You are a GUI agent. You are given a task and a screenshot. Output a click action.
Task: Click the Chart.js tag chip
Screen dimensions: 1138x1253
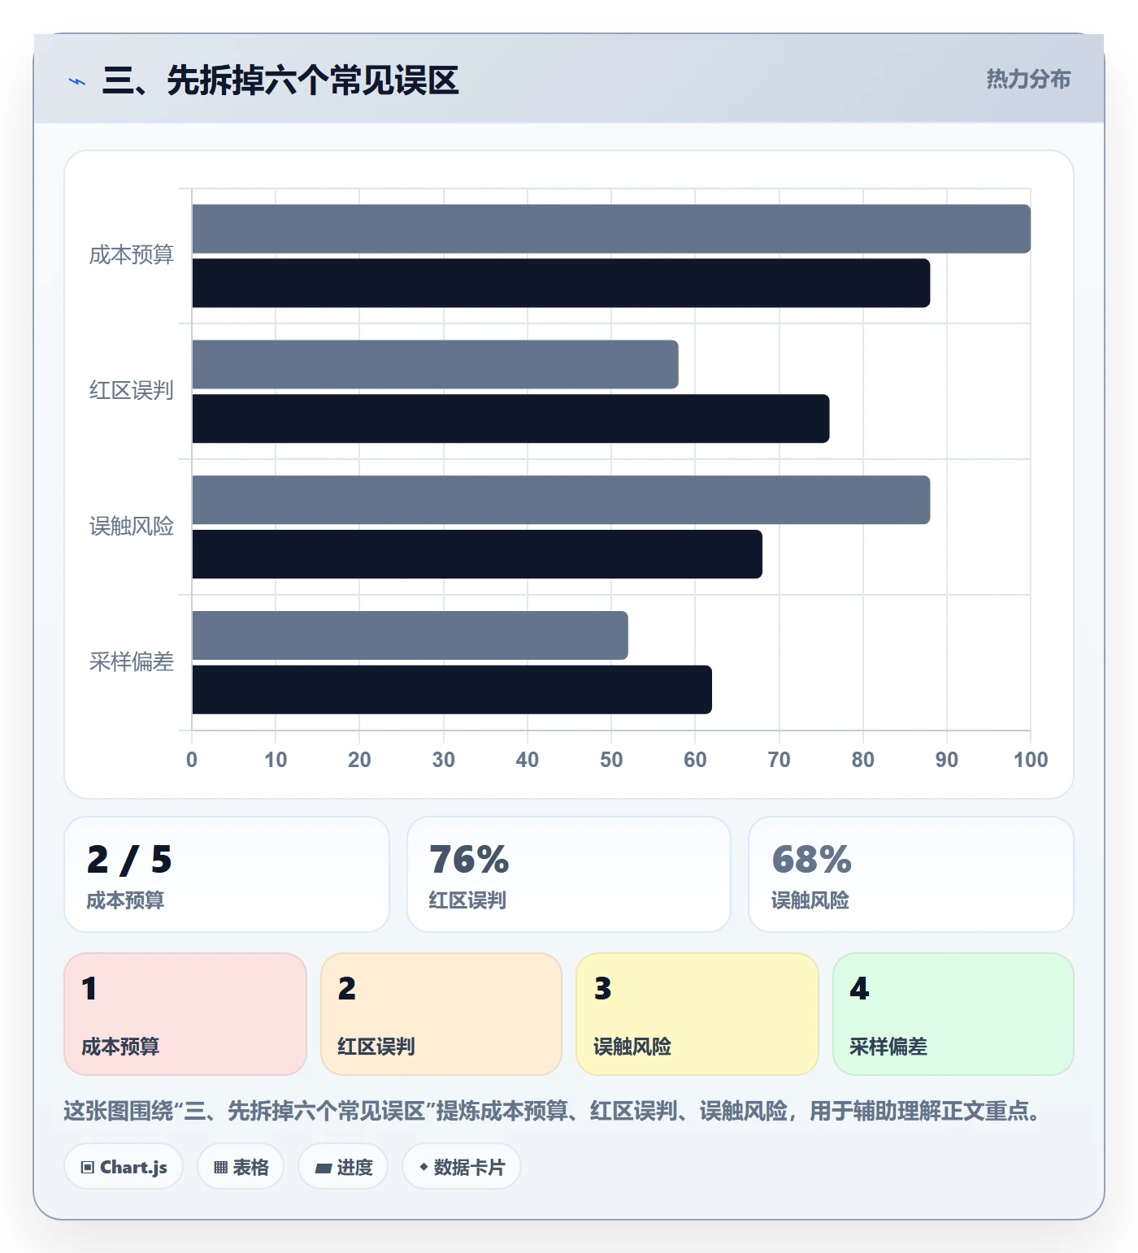coord(124,1167)
